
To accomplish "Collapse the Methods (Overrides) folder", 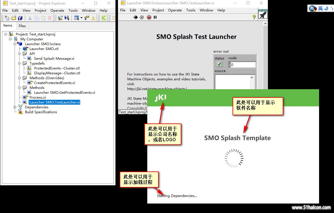I will click(19, 78).
